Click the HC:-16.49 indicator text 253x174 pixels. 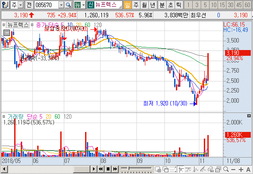click(x=235, y=30)
